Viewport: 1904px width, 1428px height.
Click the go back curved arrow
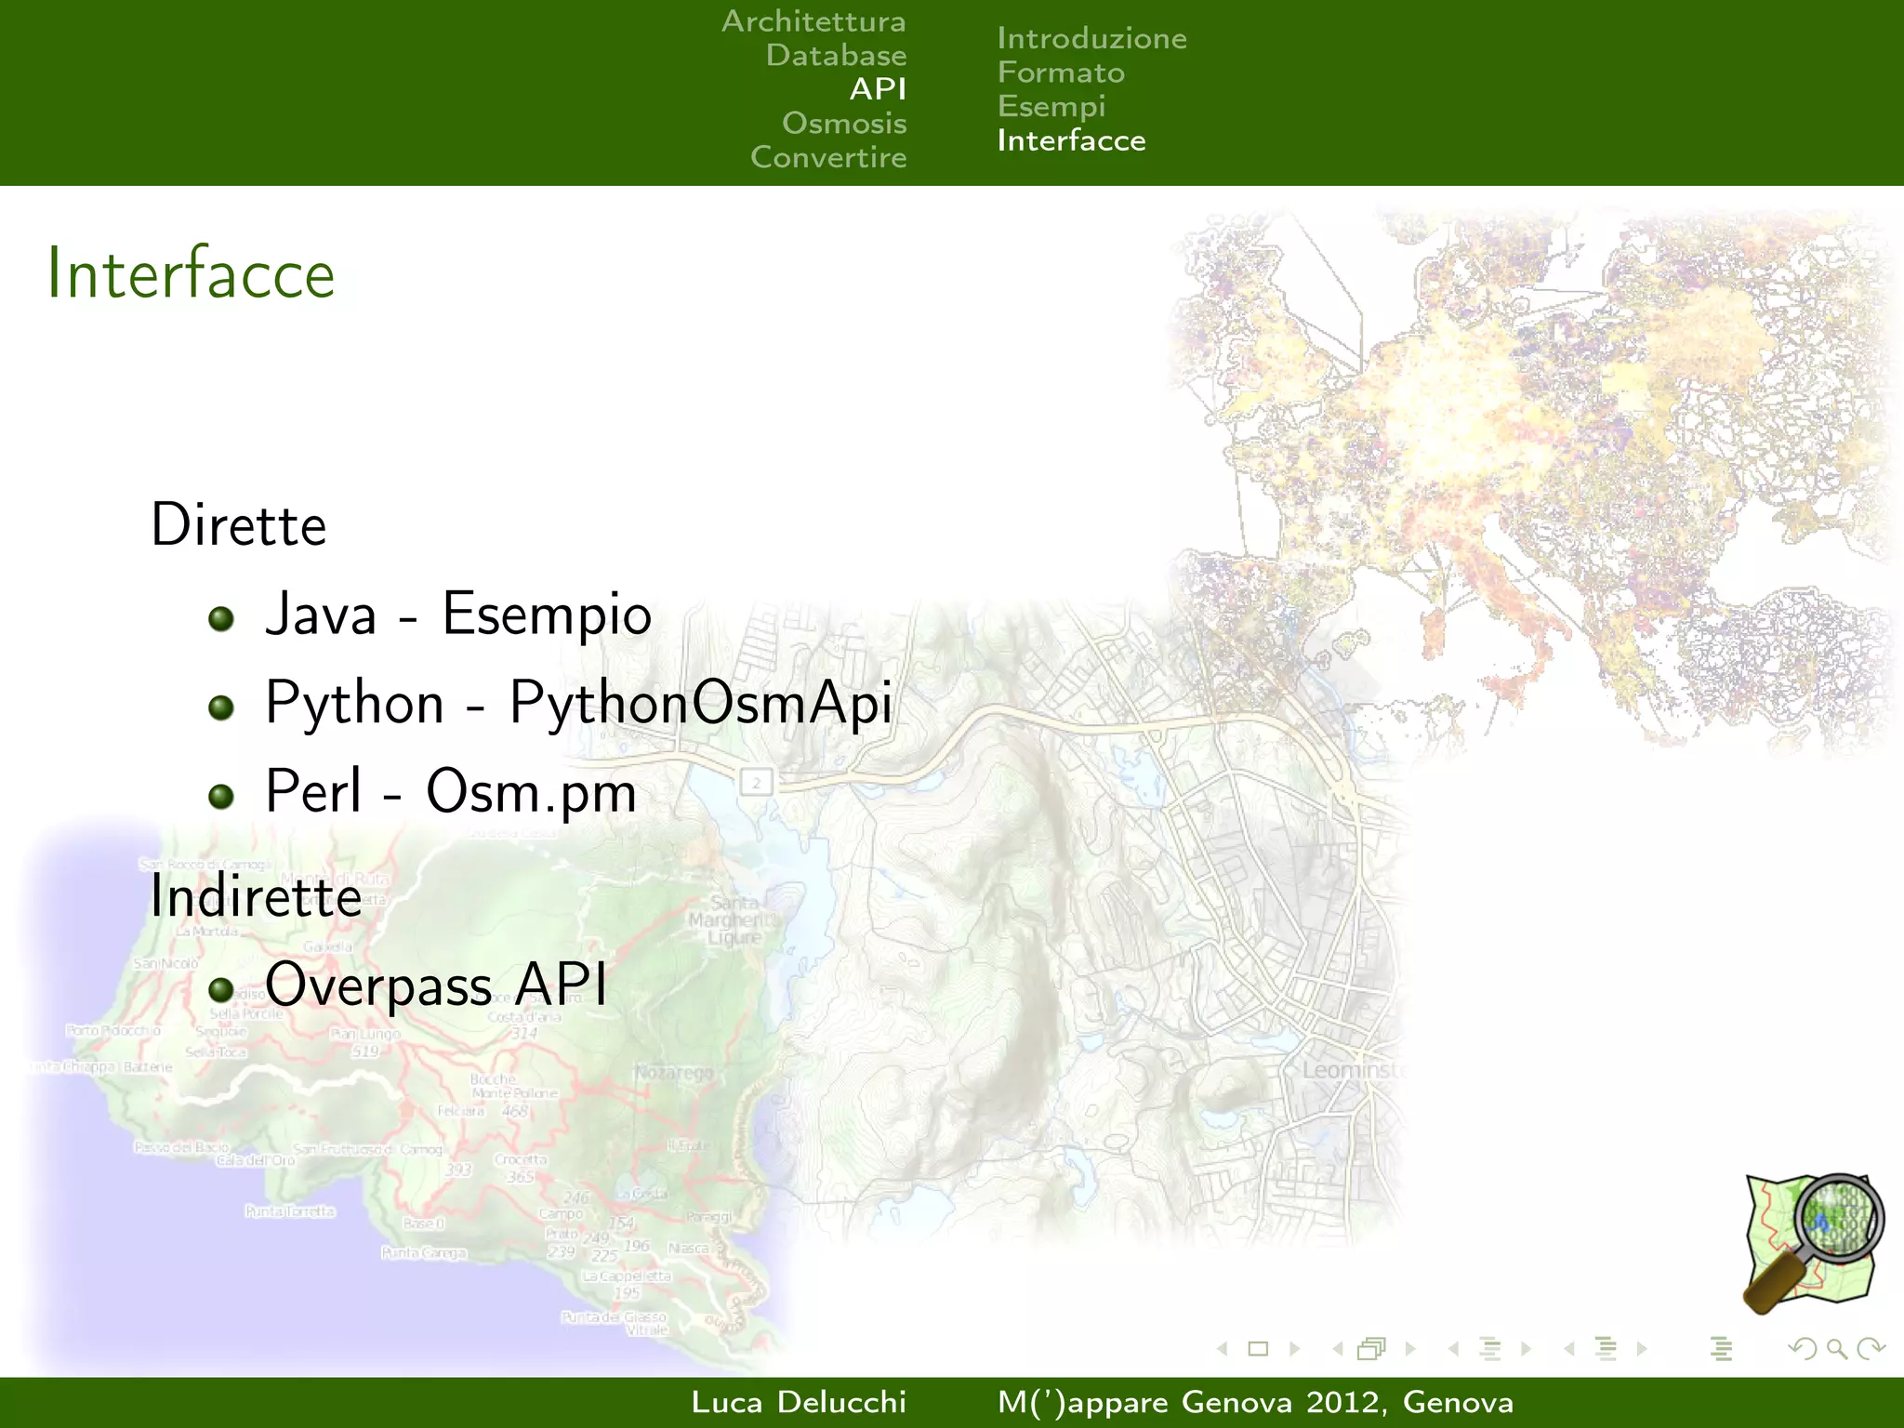click(x=1803, y=1349)
